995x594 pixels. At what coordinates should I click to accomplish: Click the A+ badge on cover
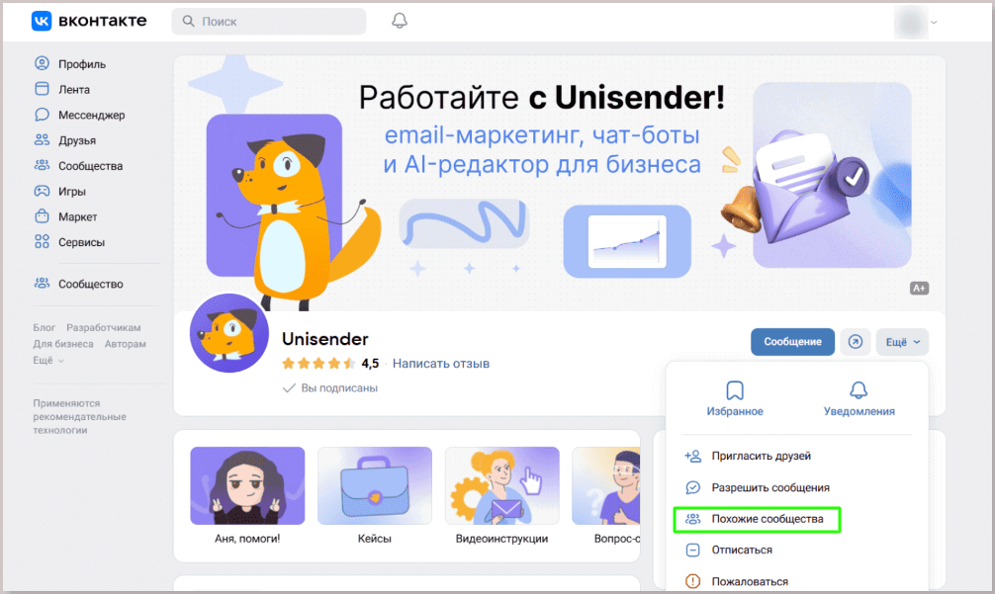pos(919,288)
